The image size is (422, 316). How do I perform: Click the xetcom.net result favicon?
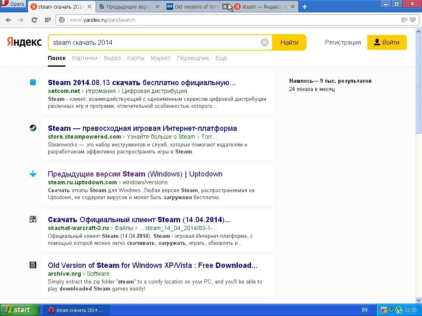click(33, 82)
